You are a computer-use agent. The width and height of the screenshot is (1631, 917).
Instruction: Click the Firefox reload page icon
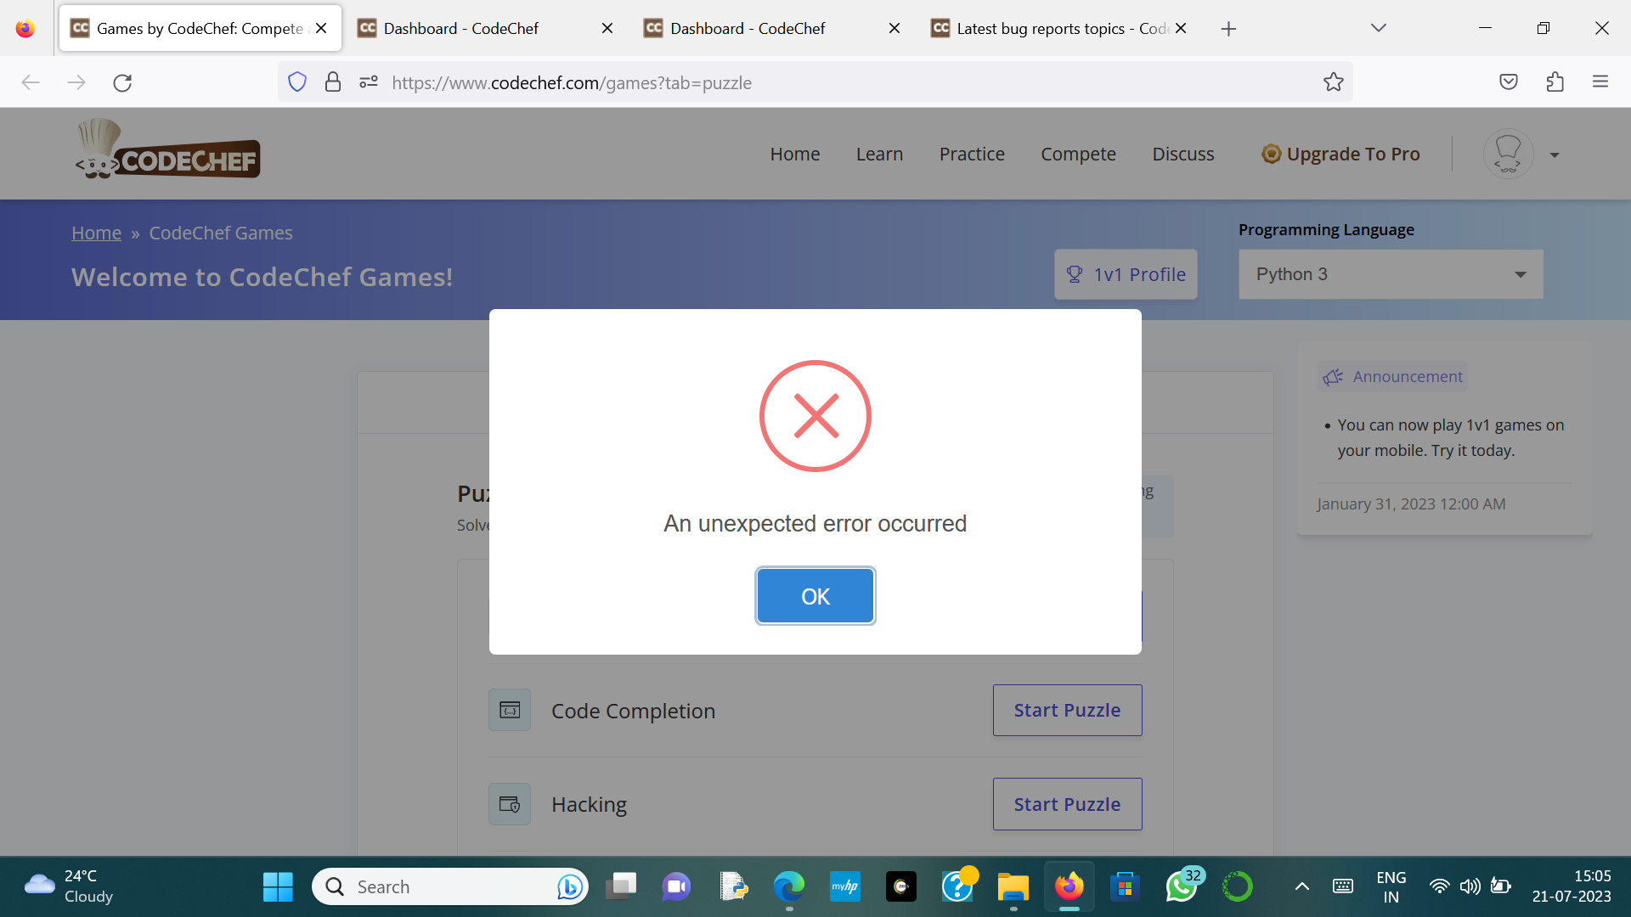click(x=122, y=82)
